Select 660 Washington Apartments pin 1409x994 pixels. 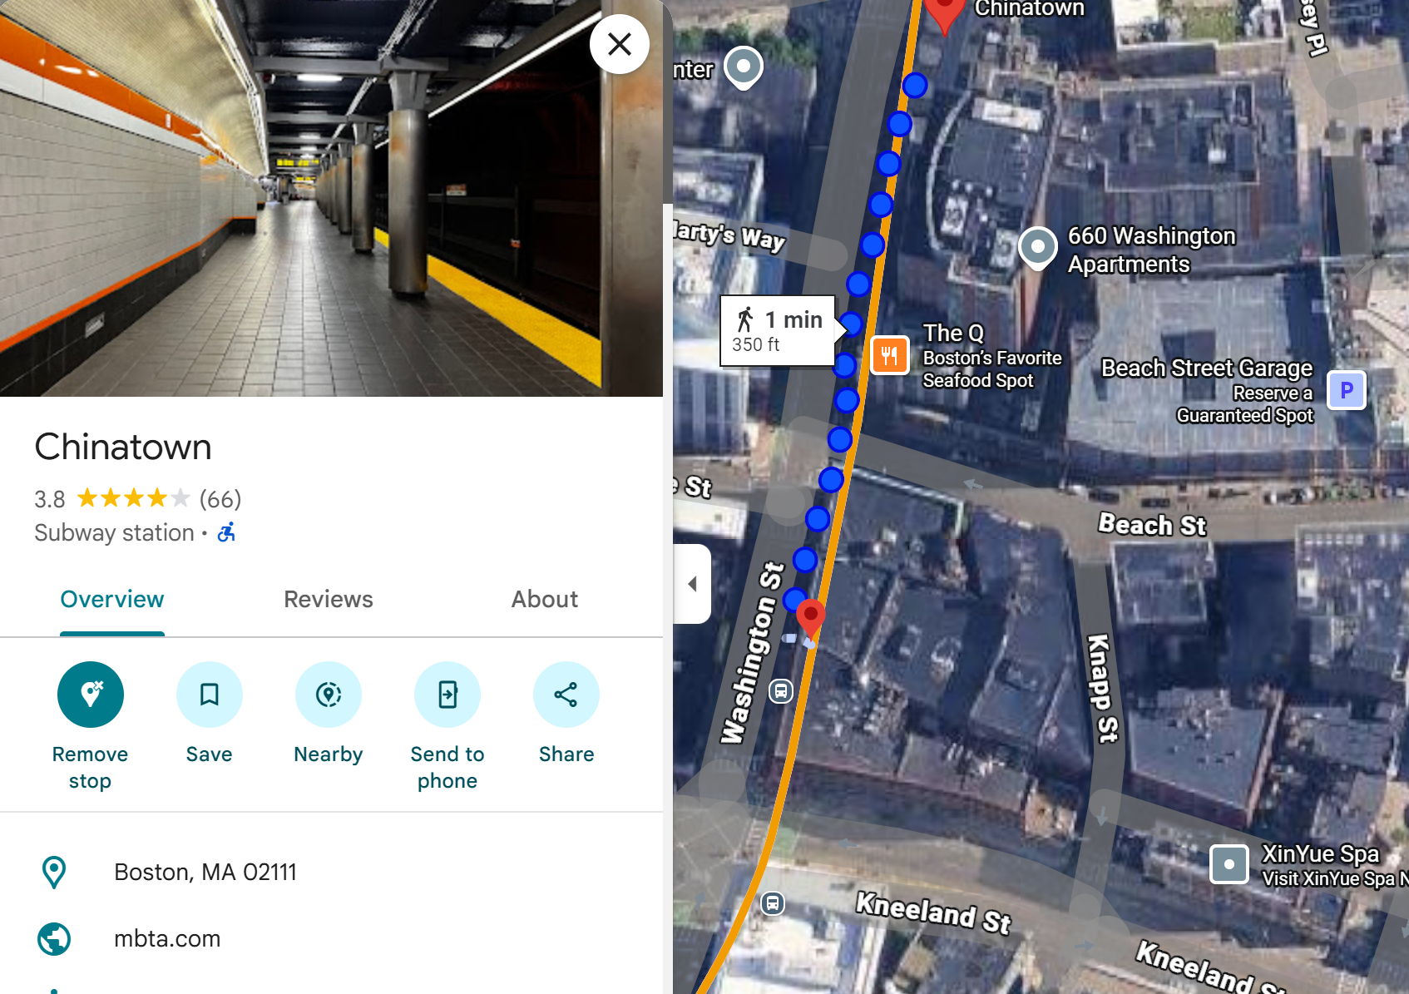pyautogui.click(x=1038, y=249)
